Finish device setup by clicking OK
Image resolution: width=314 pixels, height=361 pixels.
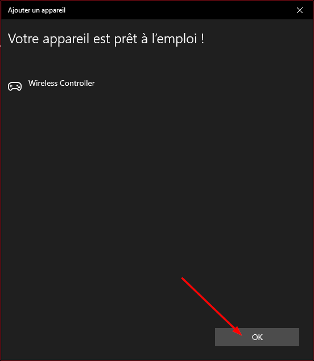[257, 337]
